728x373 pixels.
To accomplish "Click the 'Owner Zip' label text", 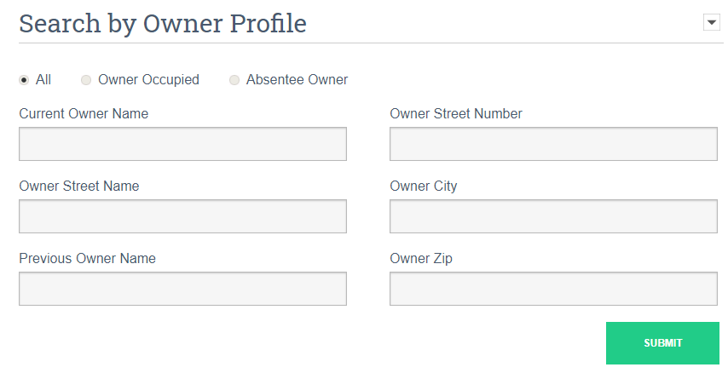I will pyautogui.click(x=421, y=258).
